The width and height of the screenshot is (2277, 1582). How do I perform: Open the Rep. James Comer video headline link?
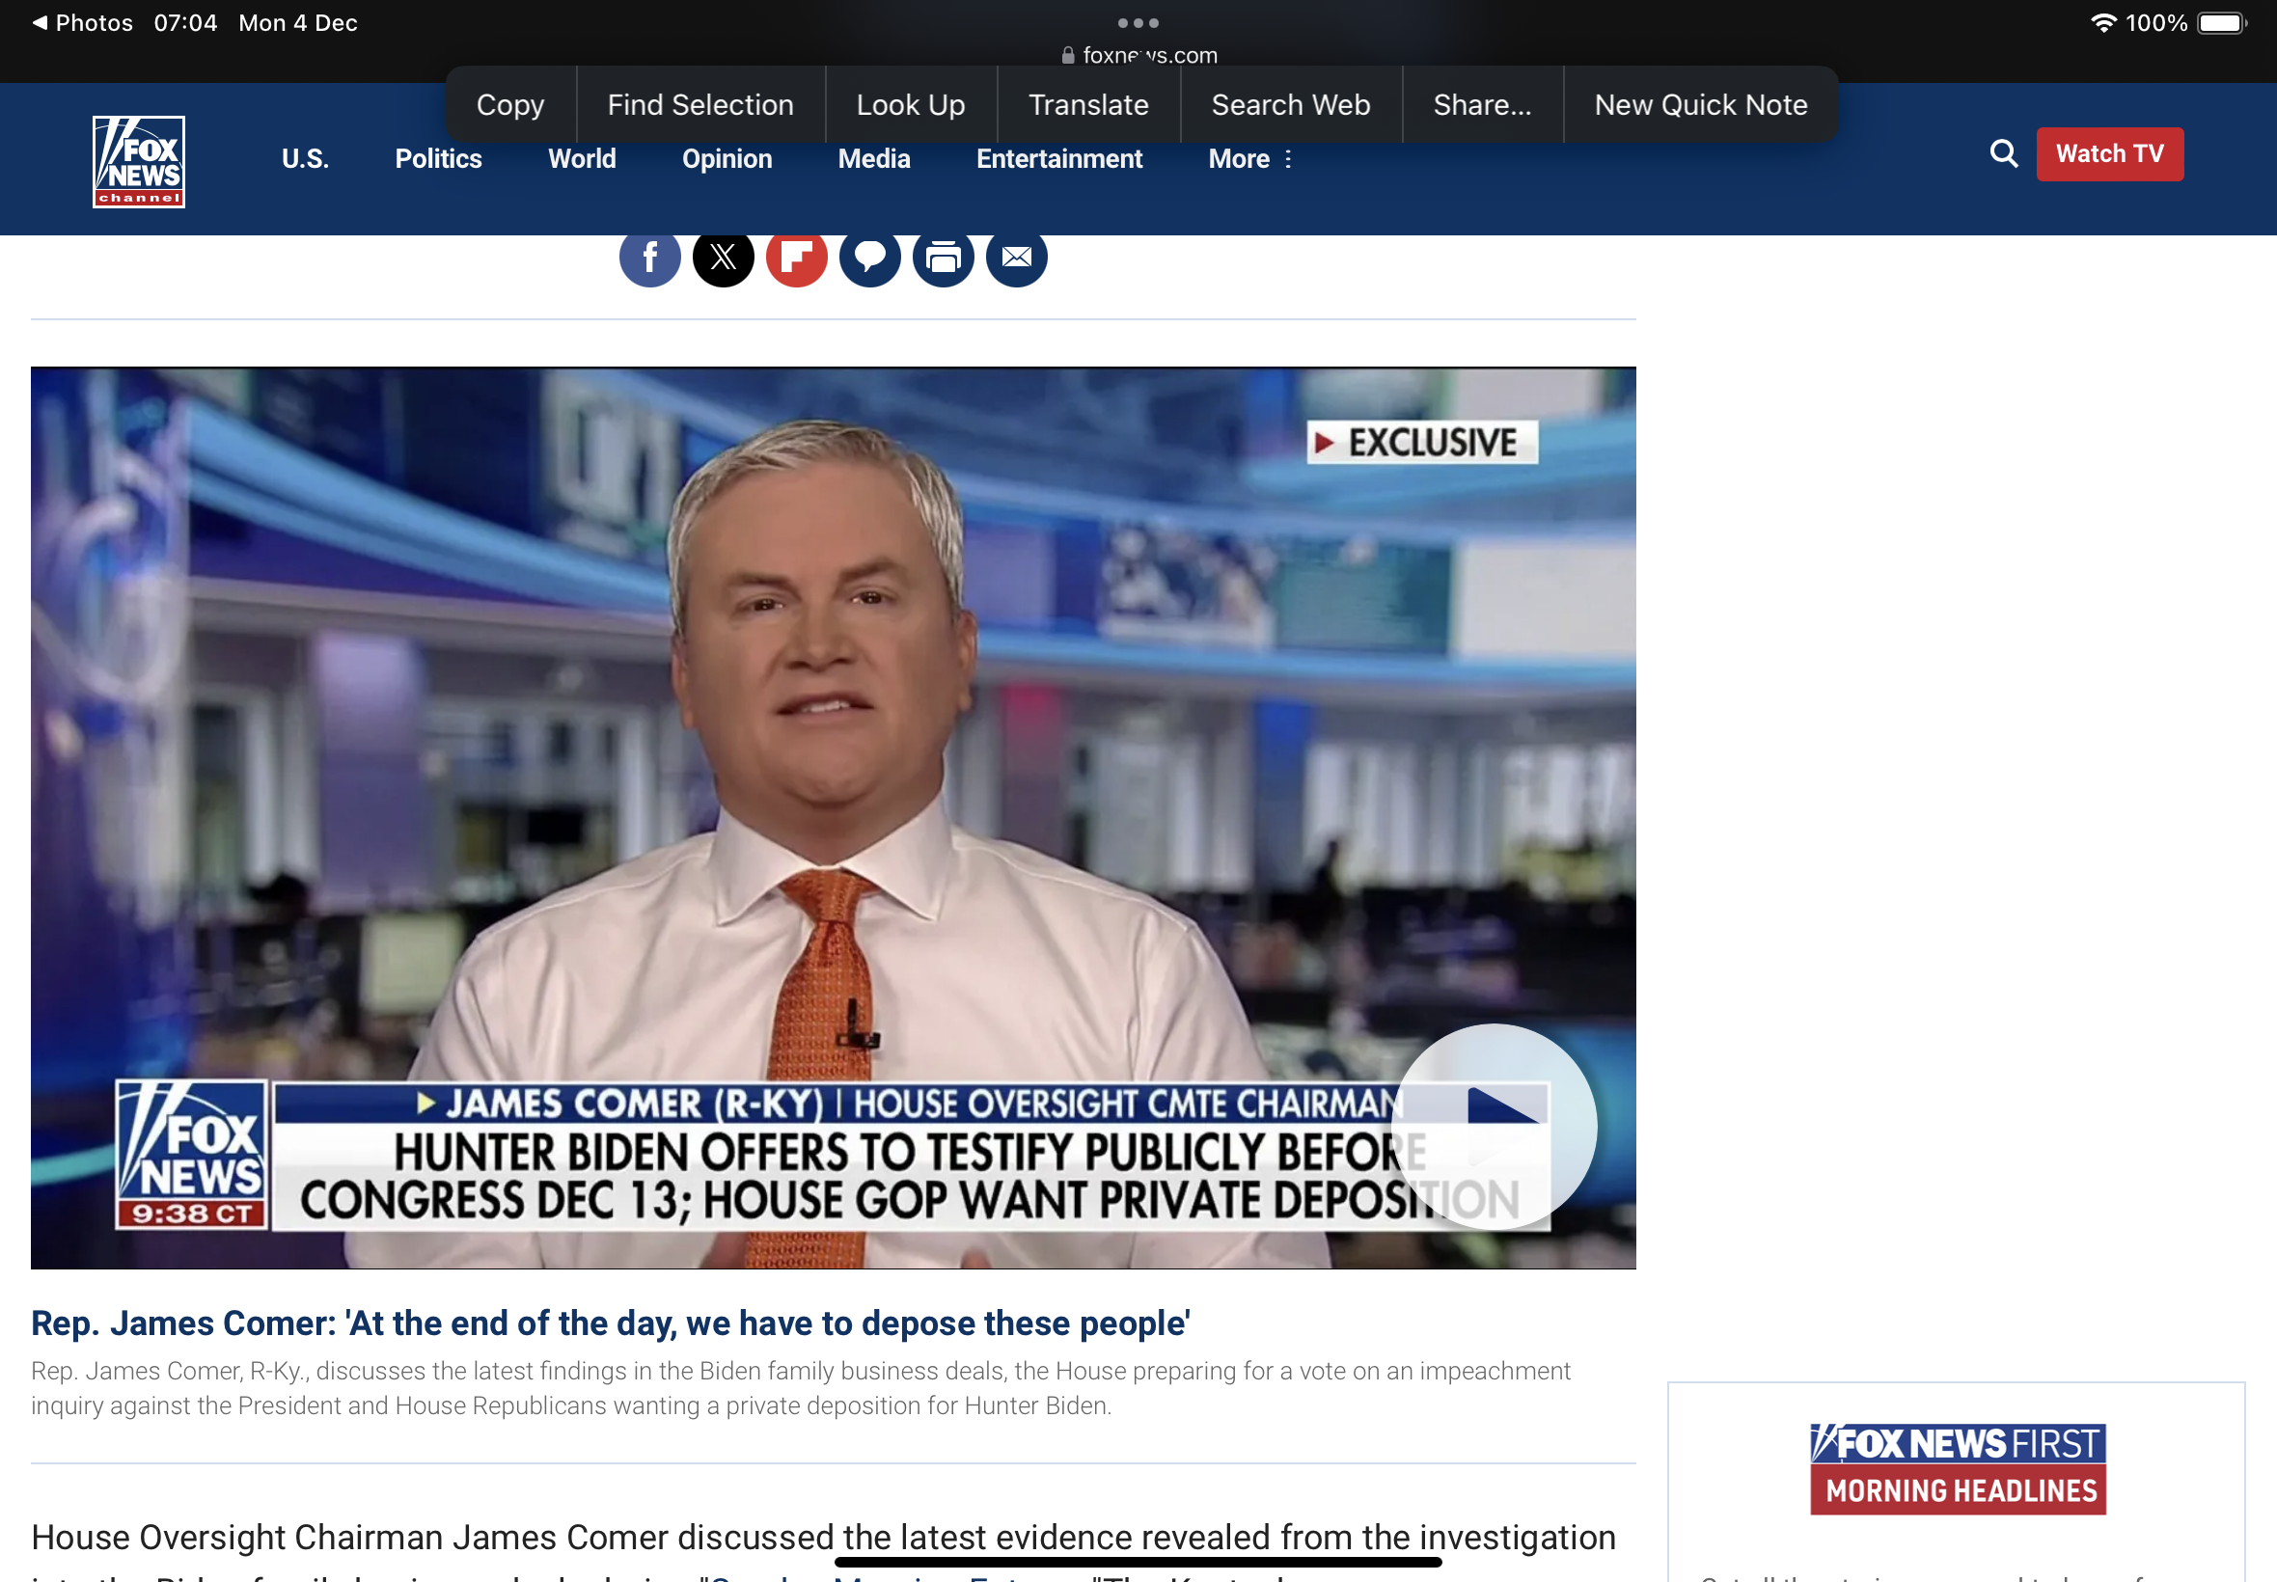pos(611,1323)
